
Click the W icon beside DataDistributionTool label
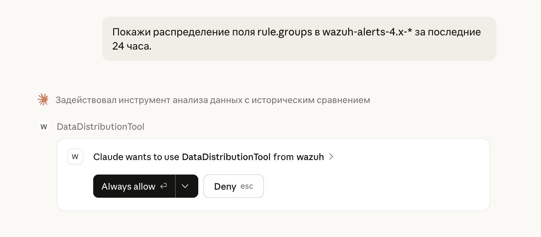44,127
